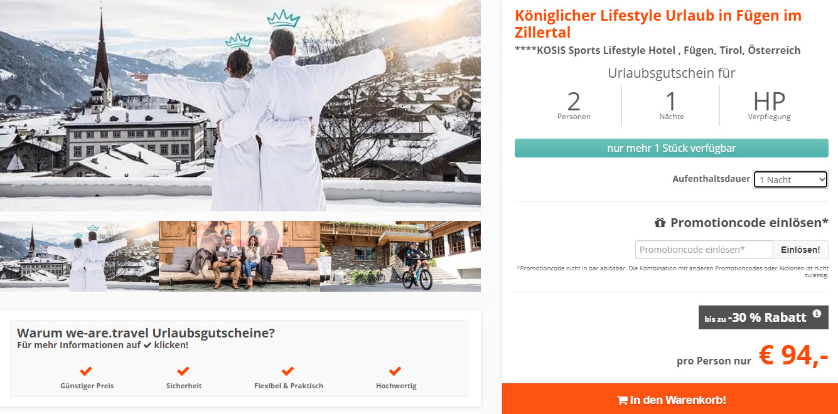Select the lounge couple thumbnail
The image size is (838, 414).
pyautogui.click(x=239, y=256)
